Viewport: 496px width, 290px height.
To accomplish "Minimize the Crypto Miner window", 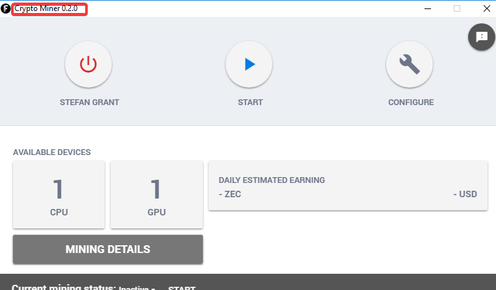I will click(x=427, y=8).
